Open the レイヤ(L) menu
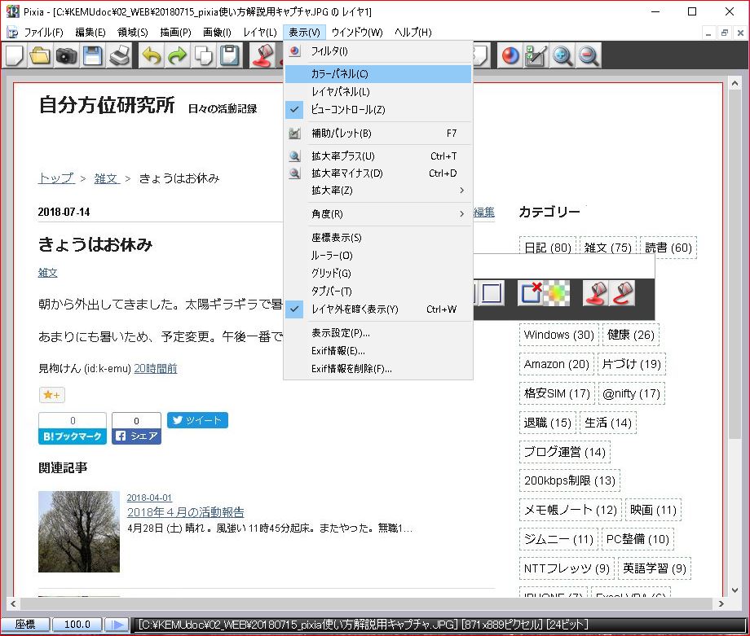 pyautogui.click(x=260, y=32)
